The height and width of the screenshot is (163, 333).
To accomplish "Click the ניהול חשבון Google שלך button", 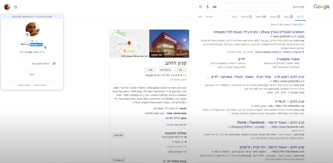I will [x=32, y=52].
